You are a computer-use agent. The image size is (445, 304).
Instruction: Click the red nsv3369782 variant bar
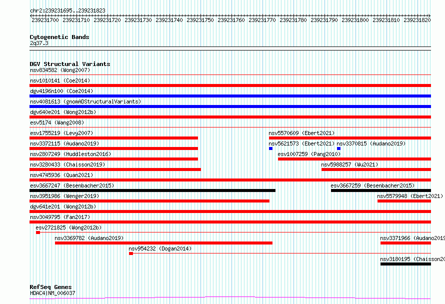click(x=164, y=243)
